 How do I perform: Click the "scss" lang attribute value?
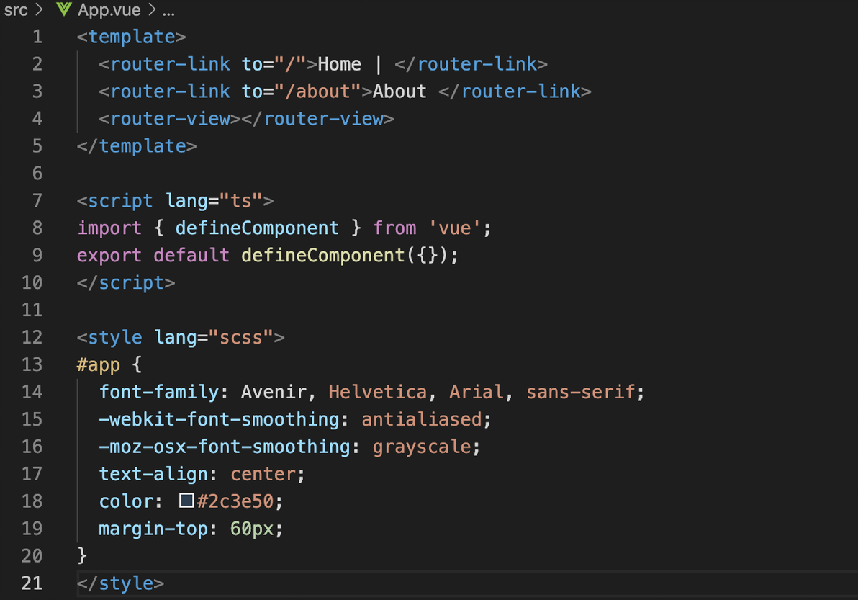240,337
